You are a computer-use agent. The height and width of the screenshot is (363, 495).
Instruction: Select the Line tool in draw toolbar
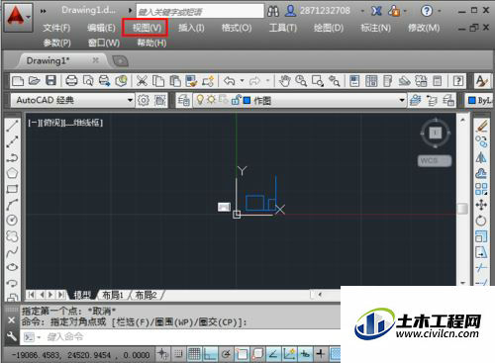point(12,126)
